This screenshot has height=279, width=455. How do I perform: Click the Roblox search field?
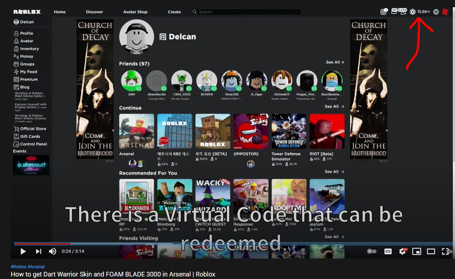246,12
